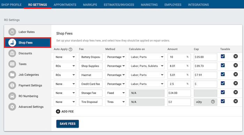Open Auto Apply dropdown for Storage Fee
The height and width of the screenshot is (135, 244).
tap(65, 93)
